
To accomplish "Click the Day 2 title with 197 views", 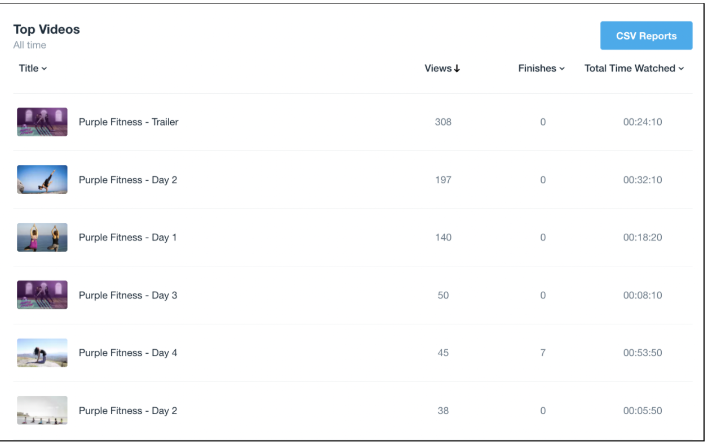I will (x=128, y=180).
